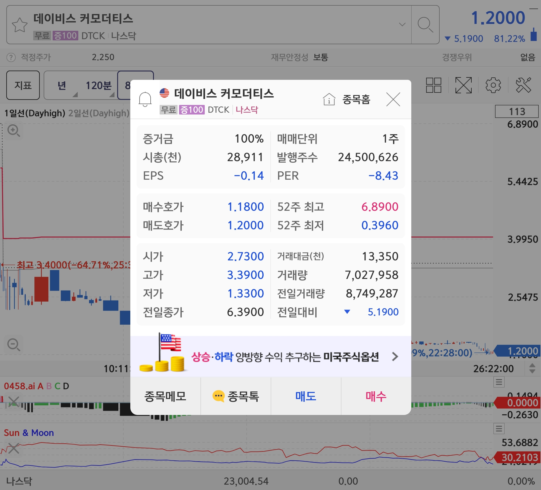Select the 1일선(Dayhigh) indicator label

[x=35, y=113]
